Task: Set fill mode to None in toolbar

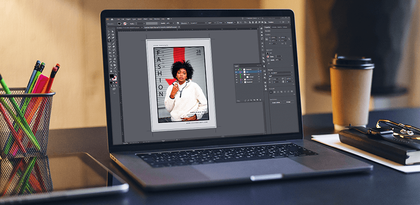Action: (116, 83)
